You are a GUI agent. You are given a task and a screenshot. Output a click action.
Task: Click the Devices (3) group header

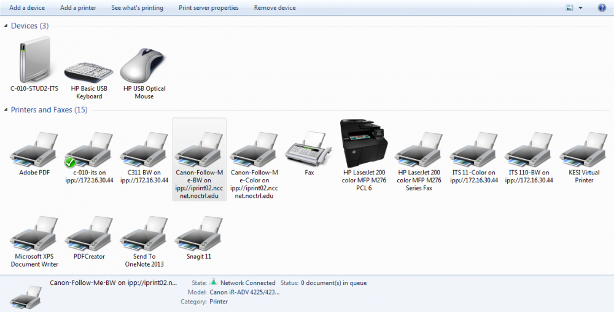click(29, 26)
